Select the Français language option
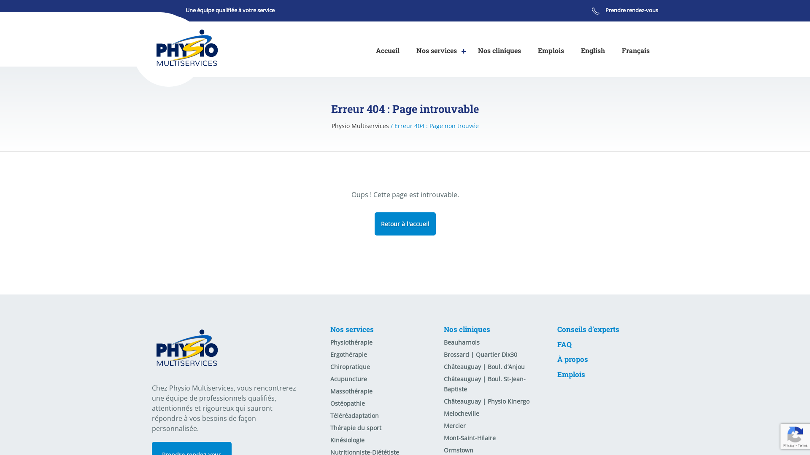 pyautogui.click(x=635, y=51)
